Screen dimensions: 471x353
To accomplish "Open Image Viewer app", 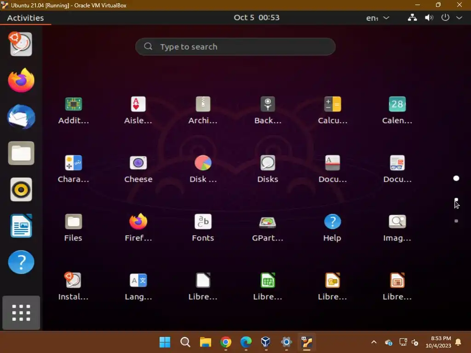I will 397,228.
